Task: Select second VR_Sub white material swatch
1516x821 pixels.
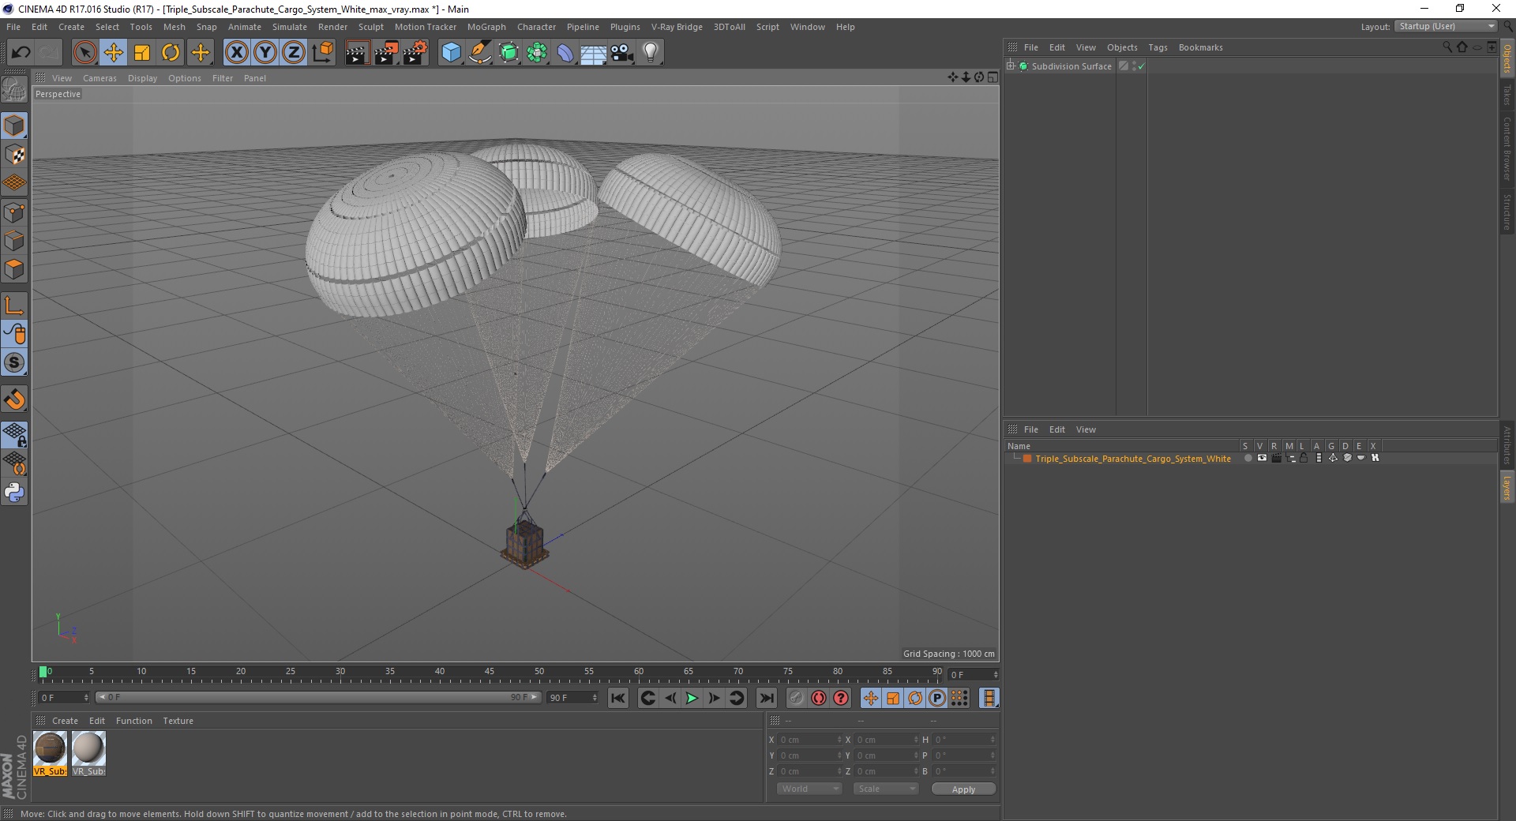Action: pyautogui.click(x=88, y=753)
